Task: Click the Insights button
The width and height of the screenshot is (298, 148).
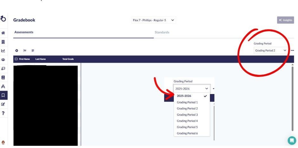Action: coord(285,20)
